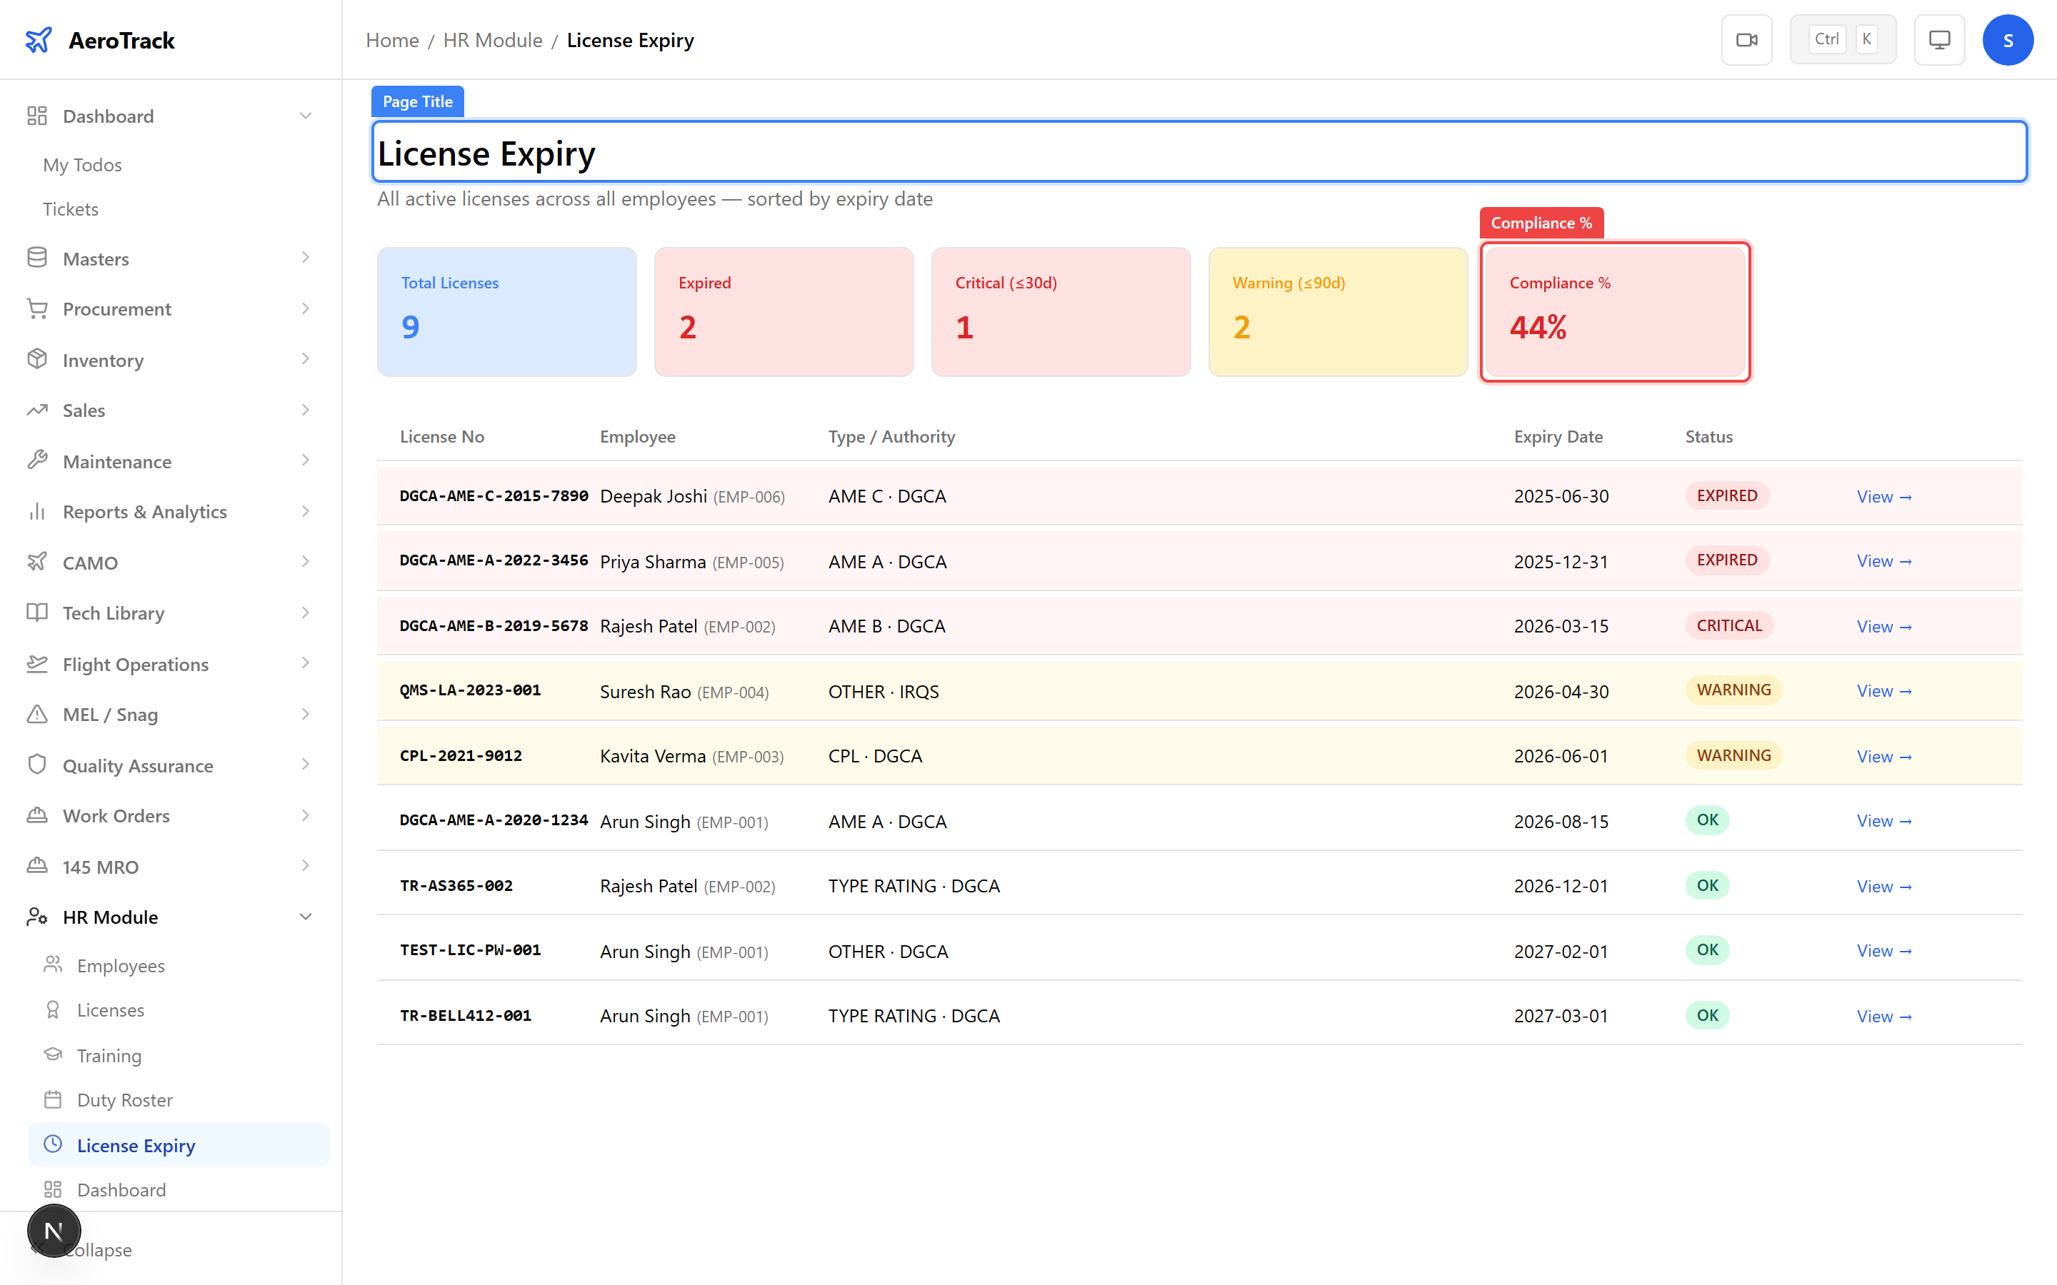Collapse the Dashboard section in the sidebar
Viewport: 2057px width, 1285px height.
pyautogui.click(x=306, y=116)
